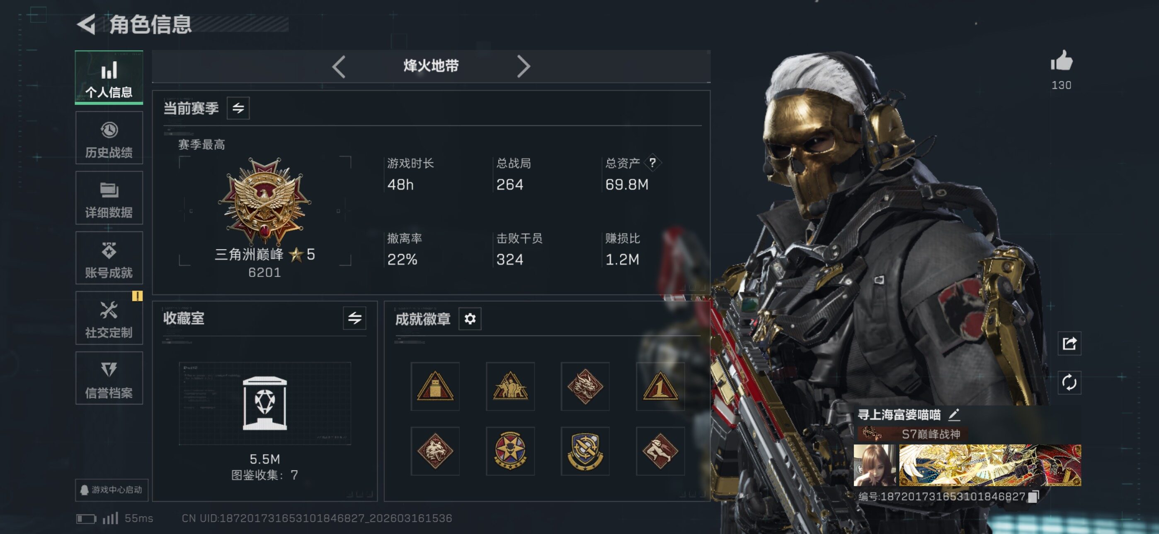
Task: Go back using the arrow beside 角色信息
Action: click(x=87, y=24)
